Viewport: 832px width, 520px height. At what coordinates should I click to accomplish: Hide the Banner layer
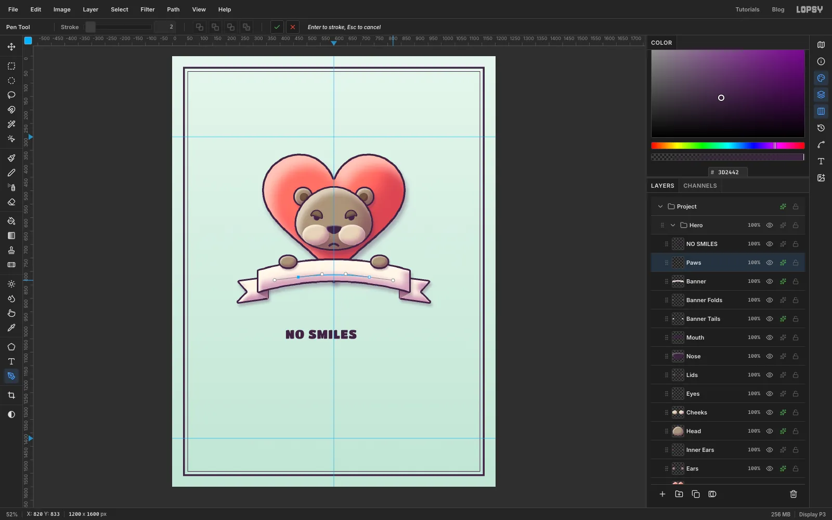click(x=770, y=281)
